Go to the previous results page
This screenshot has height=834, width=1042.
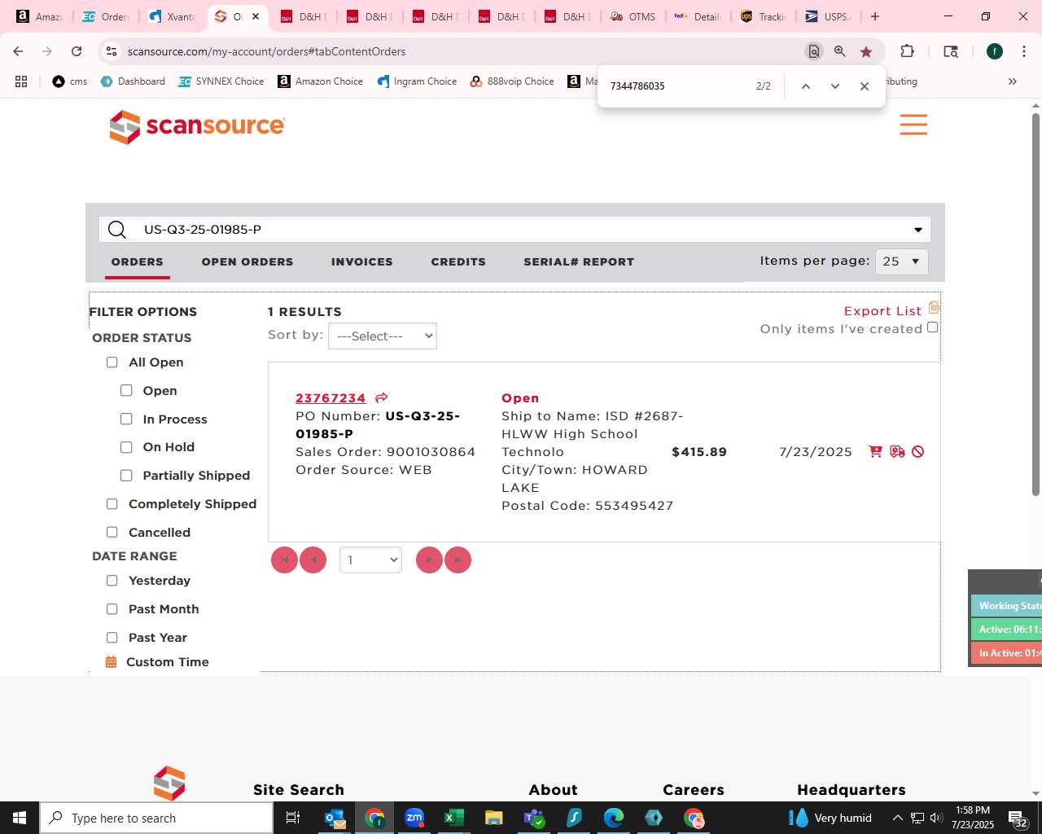tap(313, 560)
